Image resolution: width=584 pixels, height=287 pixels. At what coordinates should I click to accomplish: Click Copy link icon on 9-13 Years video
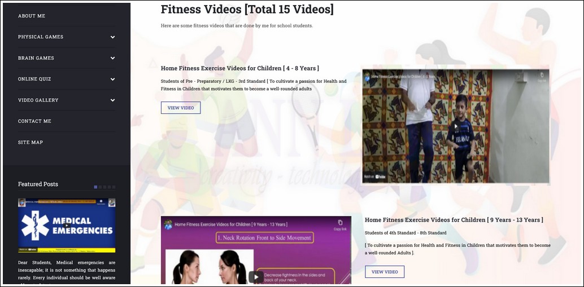click(339, 224)
